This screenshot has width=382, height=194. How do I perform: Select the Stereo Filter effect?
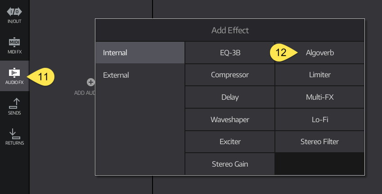pos(319,141)
